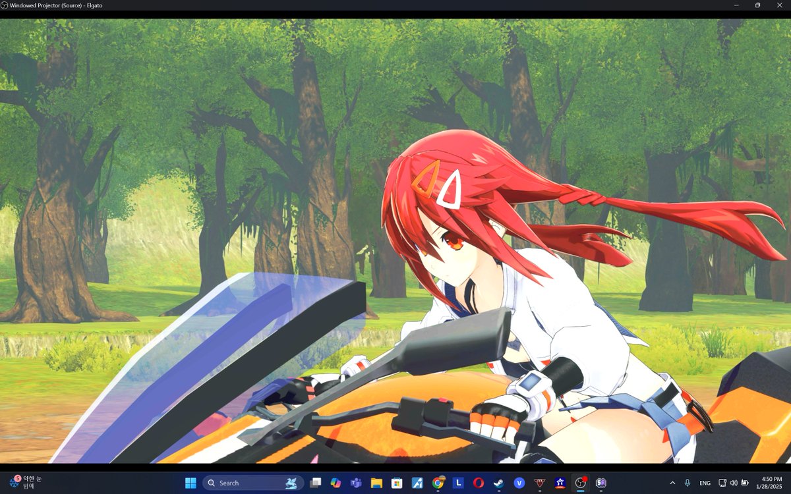791x494 pixels.
Task: Close the Windowed Projector window
Action: pyautogui.click(x=778, y=5)
